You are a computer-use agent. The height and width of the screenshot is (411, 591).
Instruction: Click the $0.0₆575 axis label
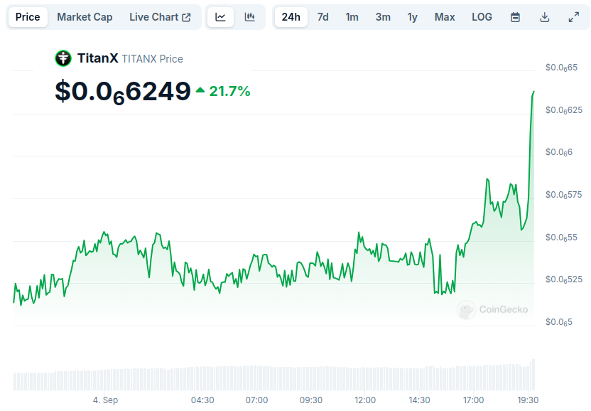click(564, 195)
